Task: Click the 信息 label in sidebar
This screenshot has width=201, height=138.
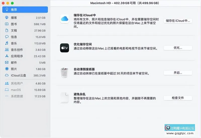Action: 14,37
